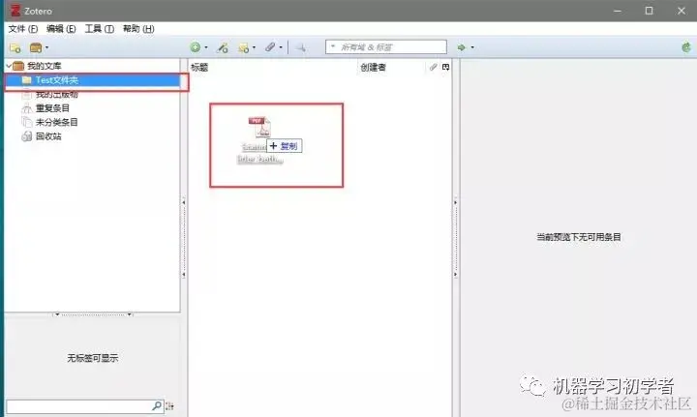
Task: Select 我的文库 in the library tree
Action: click(x=44, y=66)
